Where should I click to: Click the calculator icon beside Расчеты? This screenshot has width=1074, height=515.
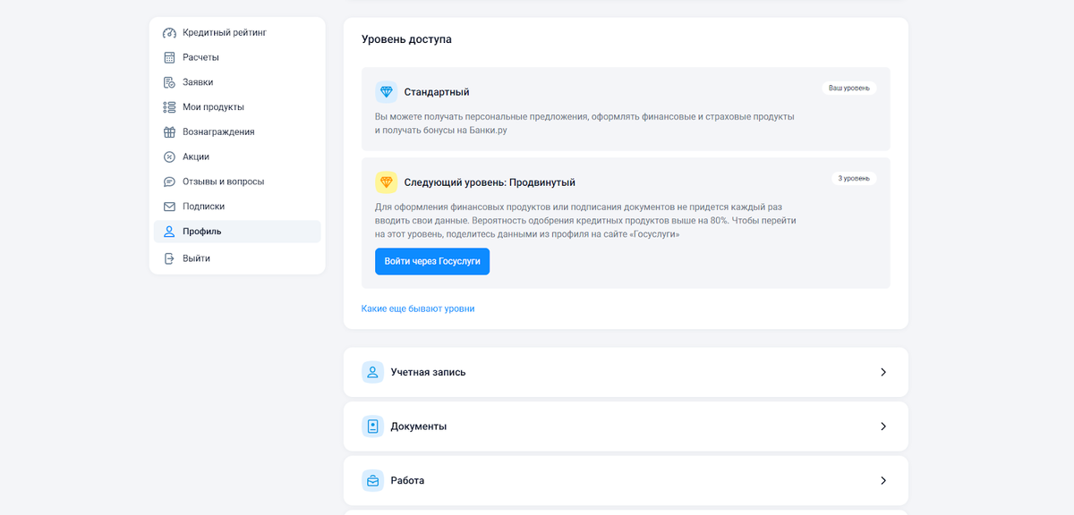click(169, 57)
